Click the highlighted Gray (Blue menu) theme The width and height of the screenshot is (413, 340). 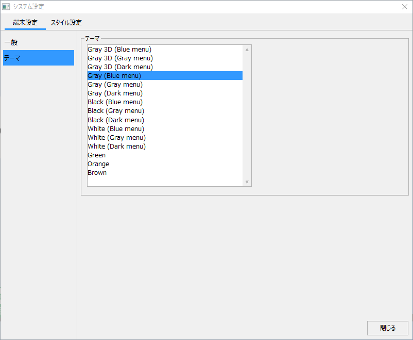114,76
